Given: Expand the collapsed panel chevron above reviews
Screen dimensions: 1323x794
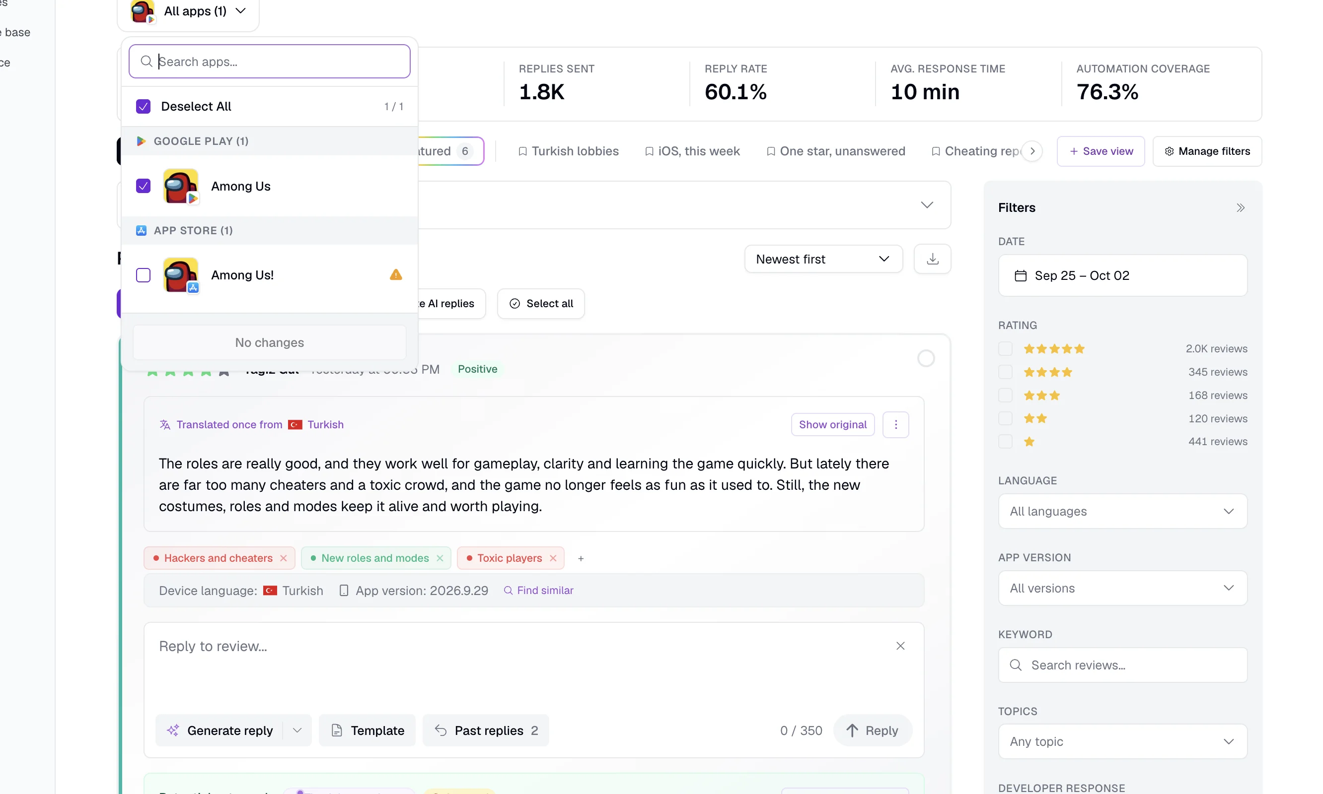Looking at the screenshot, I should (x=926, y=205).
